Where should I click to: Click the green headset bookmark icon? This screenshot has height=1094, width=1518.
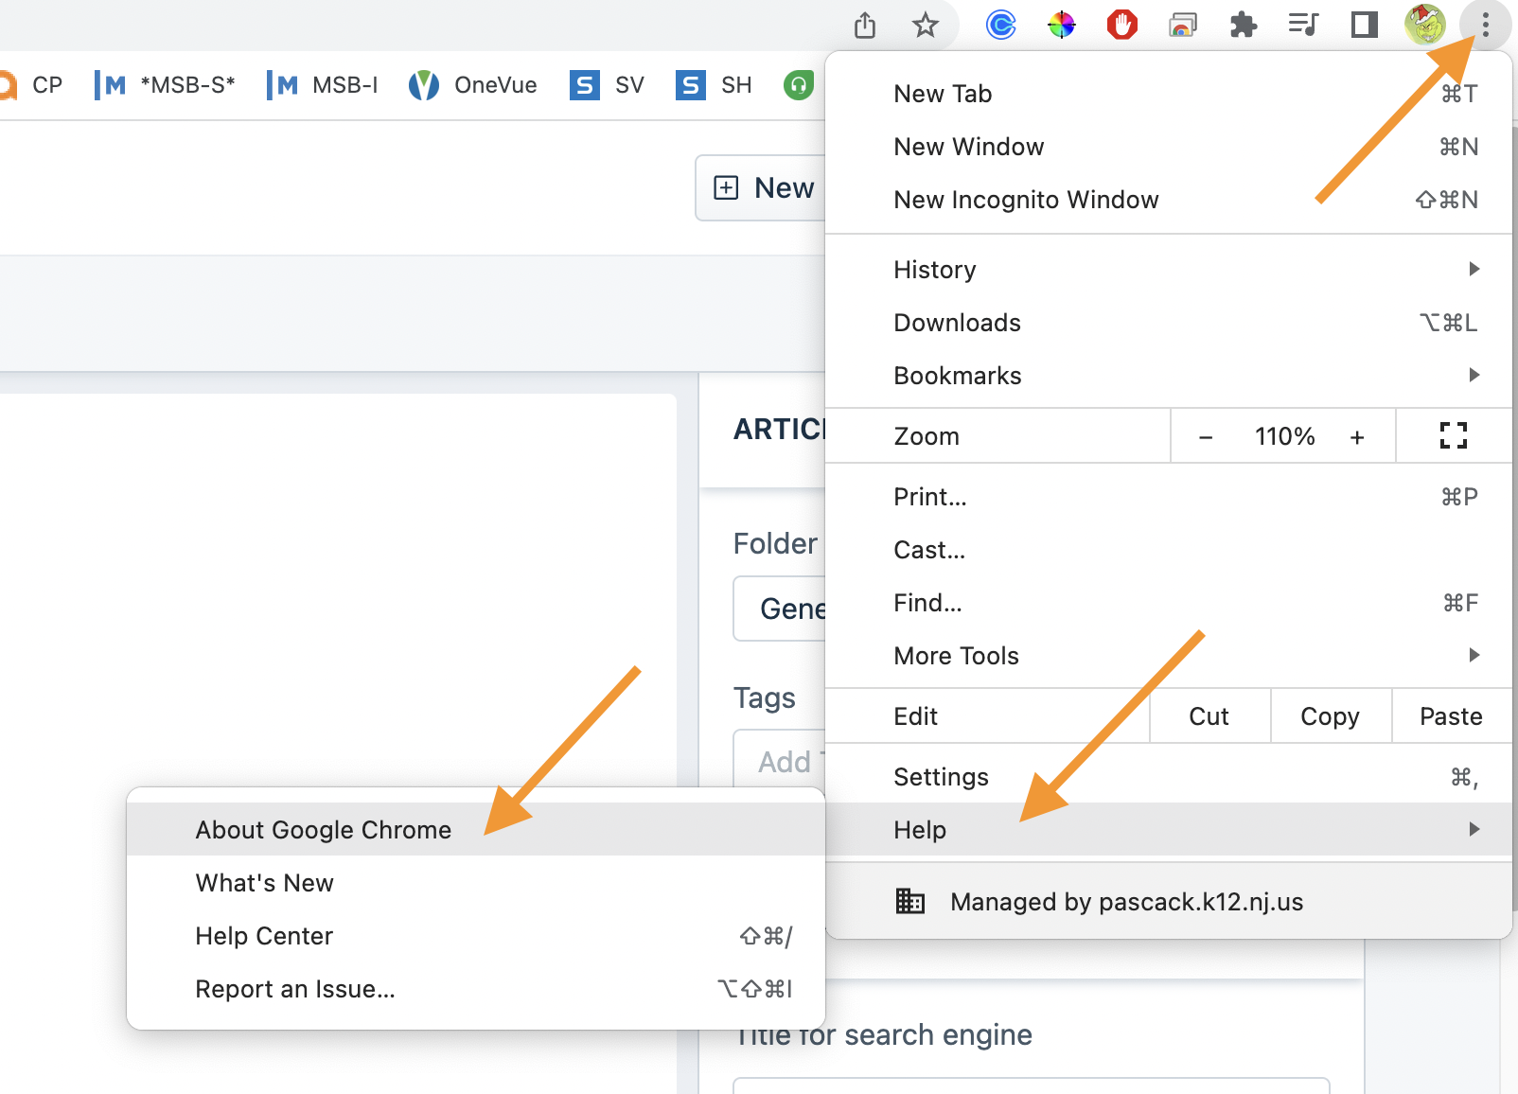799,85
